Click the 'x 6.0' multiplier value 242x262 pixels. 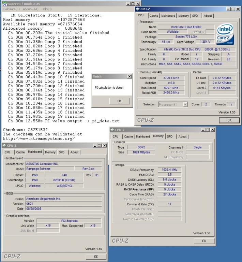click(171, 83)
